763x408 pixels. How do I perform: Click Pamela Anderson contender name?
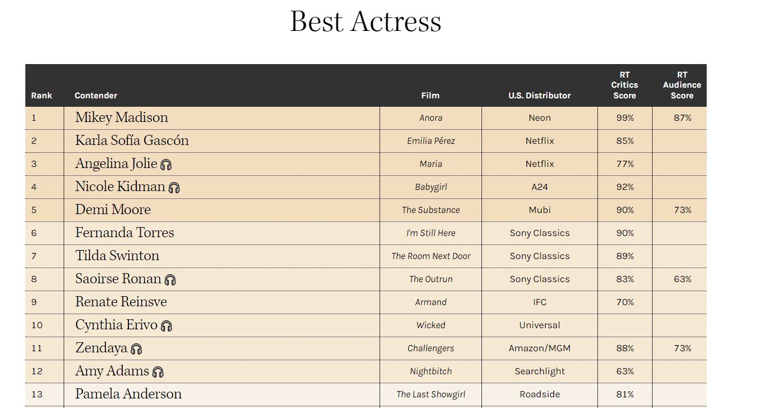tap(128, 394)
